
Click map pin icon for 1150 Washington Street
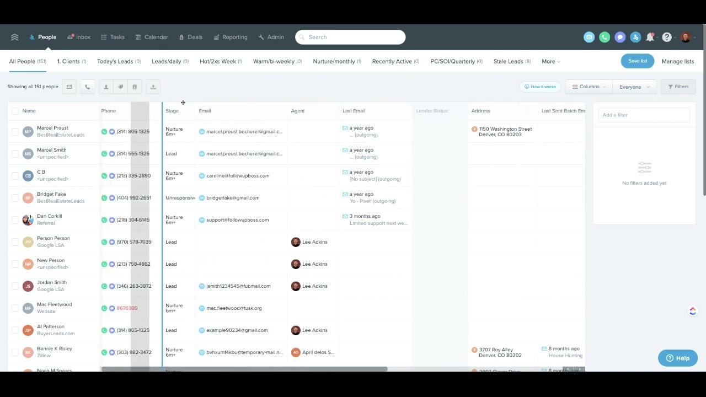click(x=474, y=129)
